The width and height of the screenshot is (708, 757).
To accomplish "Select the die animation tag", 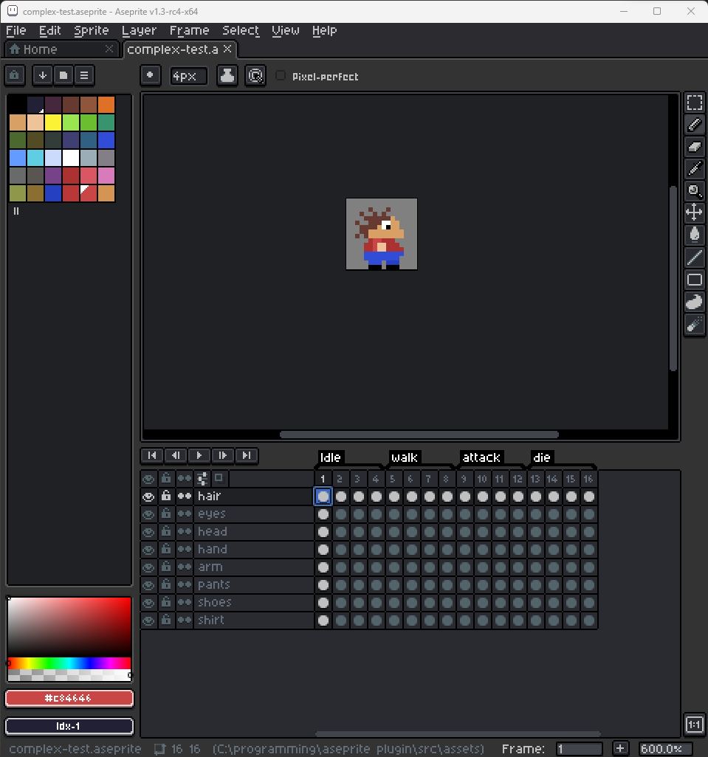I will tap(541, 457).
